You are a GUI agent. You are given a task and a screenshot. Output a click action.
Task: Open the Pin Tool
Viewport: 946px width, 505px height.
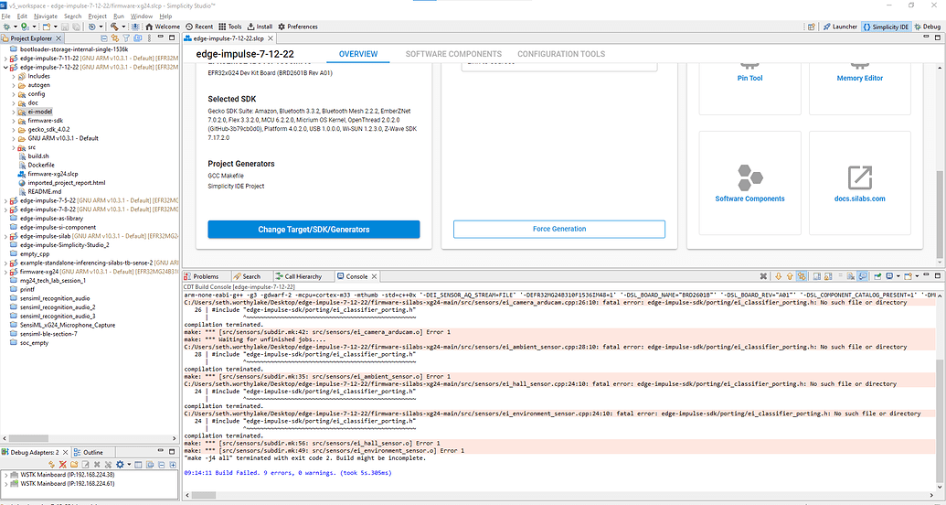point(749,78)
